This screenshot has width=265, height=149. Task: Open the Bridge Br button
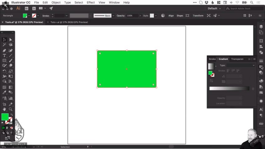tap(26, 8)
